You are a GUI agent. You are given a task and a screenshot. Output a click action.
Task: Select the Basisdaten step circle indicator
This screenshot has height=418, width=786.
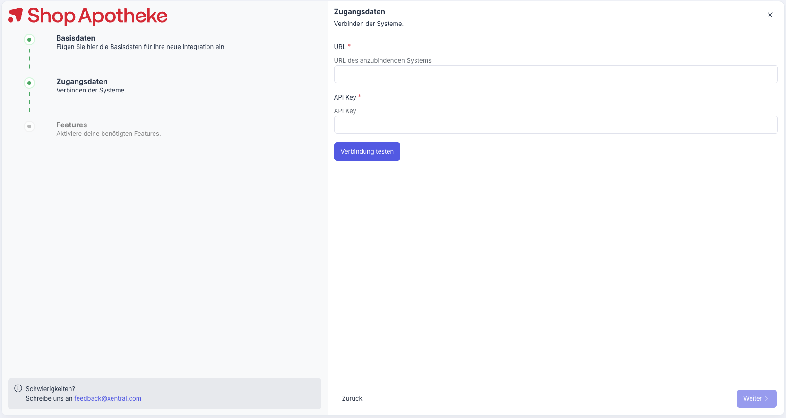point(29,40)
